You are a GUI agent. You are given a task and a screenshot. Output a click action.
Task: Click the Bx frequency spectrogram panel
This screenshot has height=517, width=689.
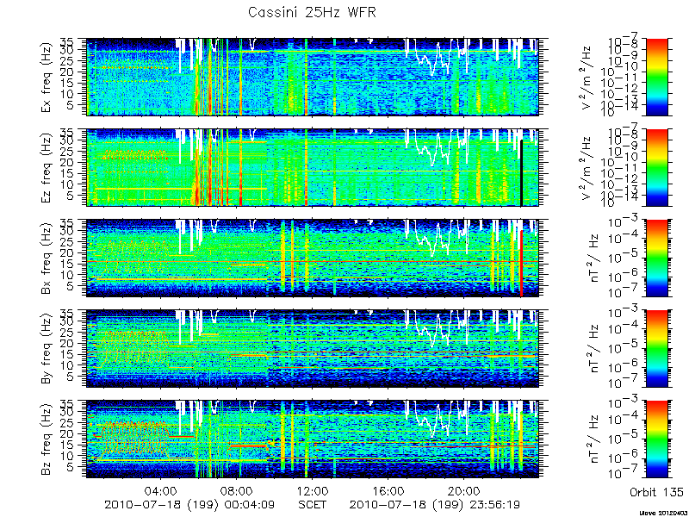(x=312, y=258)
